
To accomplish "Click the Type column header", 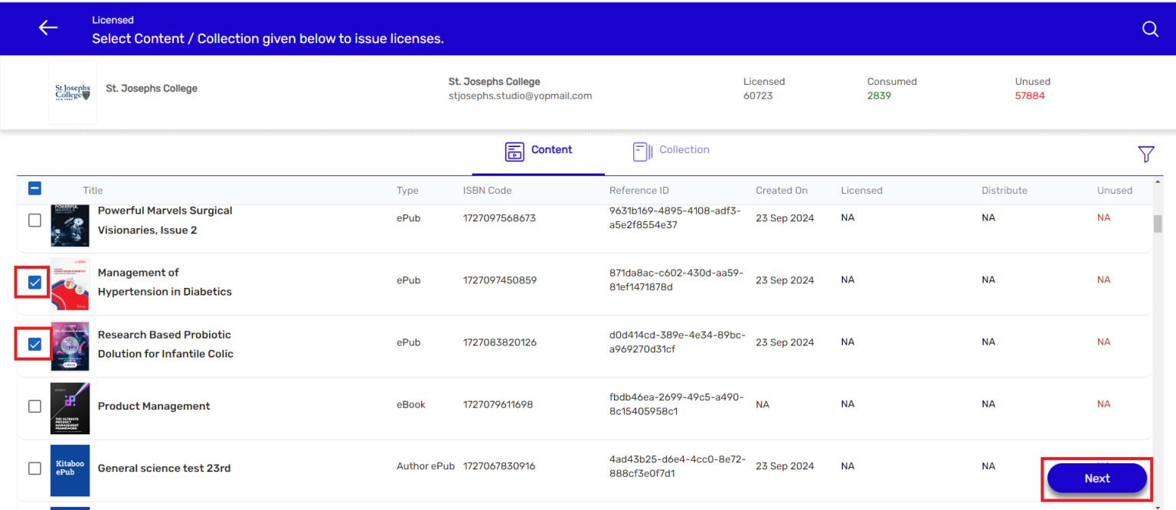I will coord(407,191).
